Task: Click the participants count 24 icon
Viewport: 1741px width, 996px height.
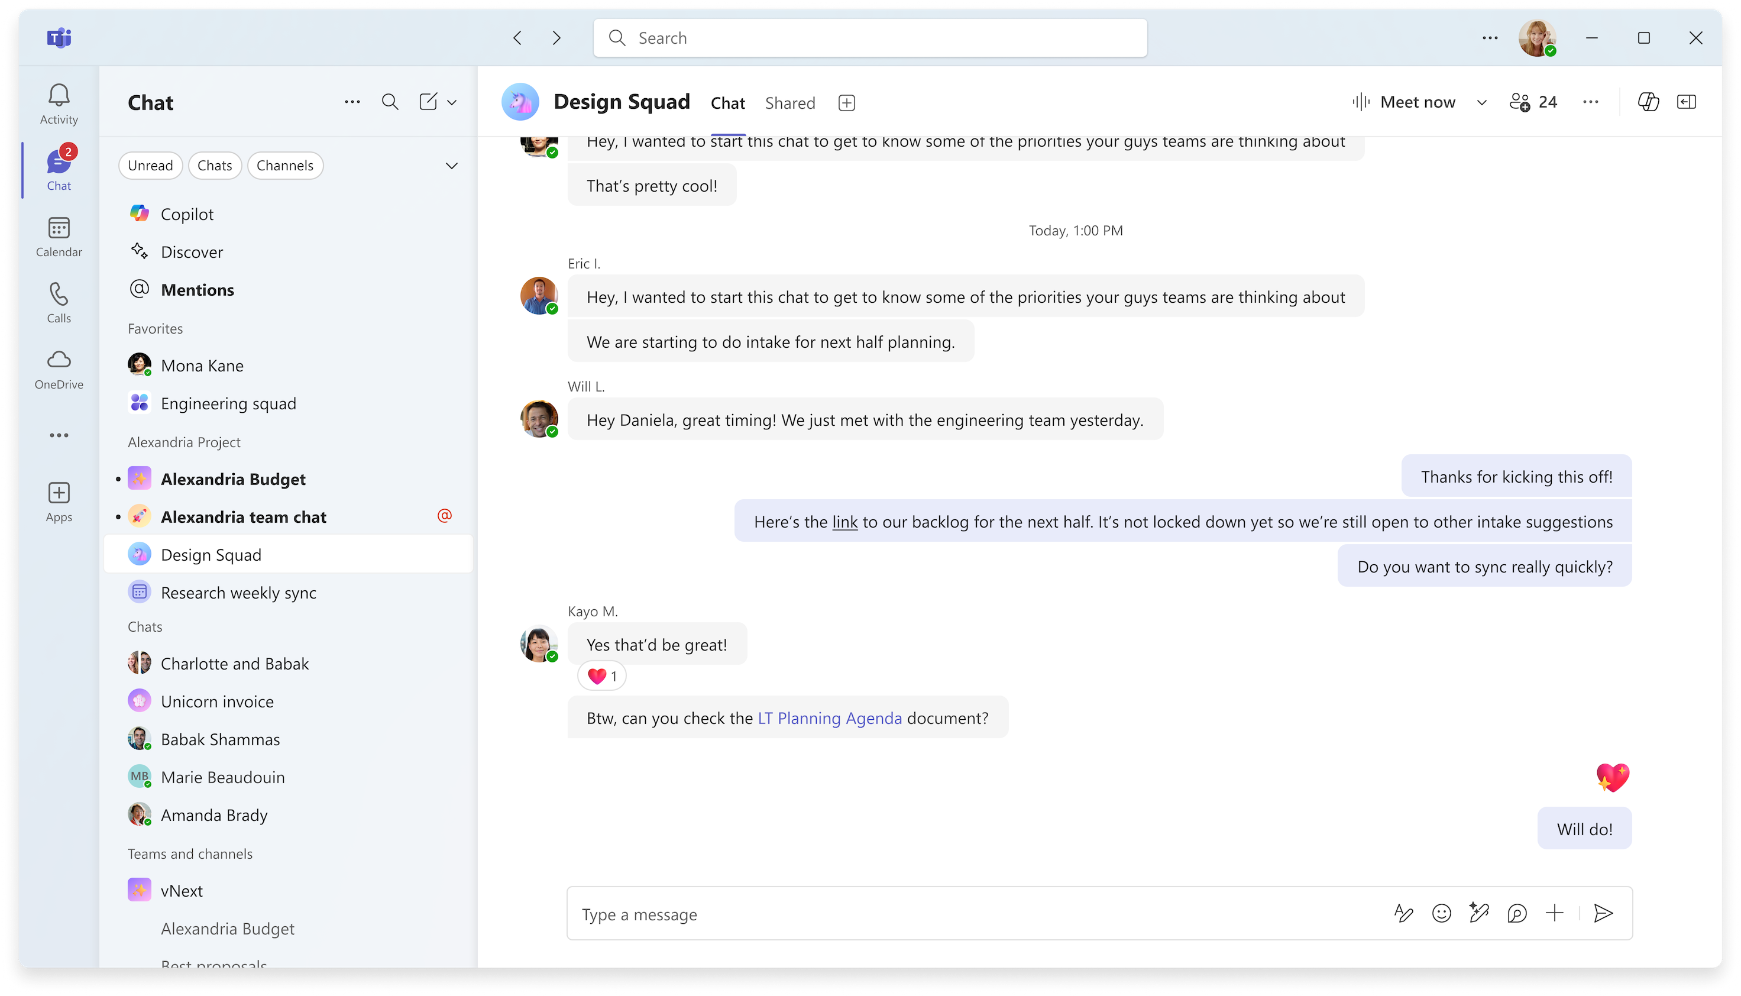Action: click(1534, 102)
